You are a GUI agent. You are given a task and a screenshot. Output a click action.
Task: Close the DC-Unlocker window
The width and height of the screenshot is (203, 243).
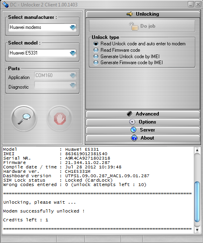(x=198, y=4)
